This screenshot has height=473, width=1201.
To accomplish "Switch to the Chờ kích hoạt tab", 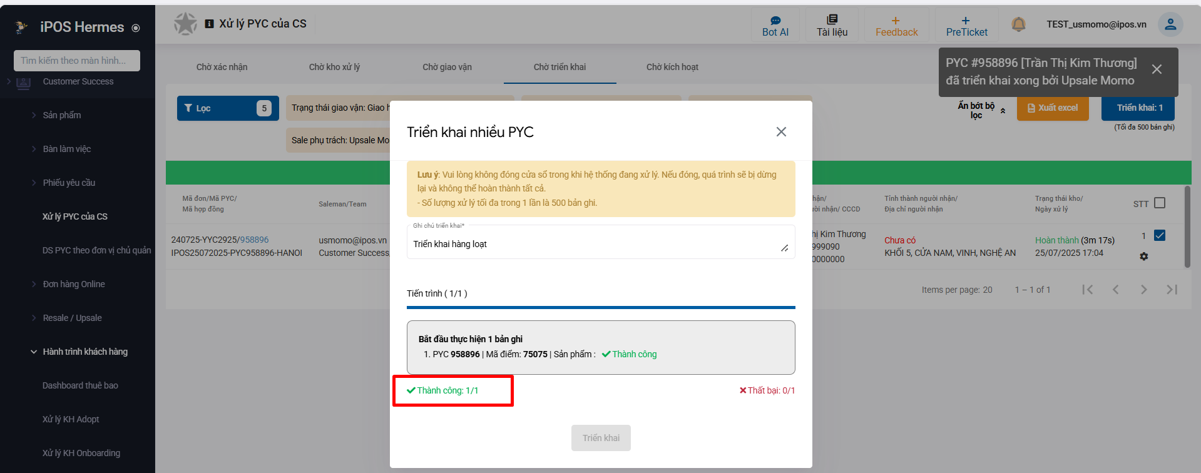I will coord(672,67).
